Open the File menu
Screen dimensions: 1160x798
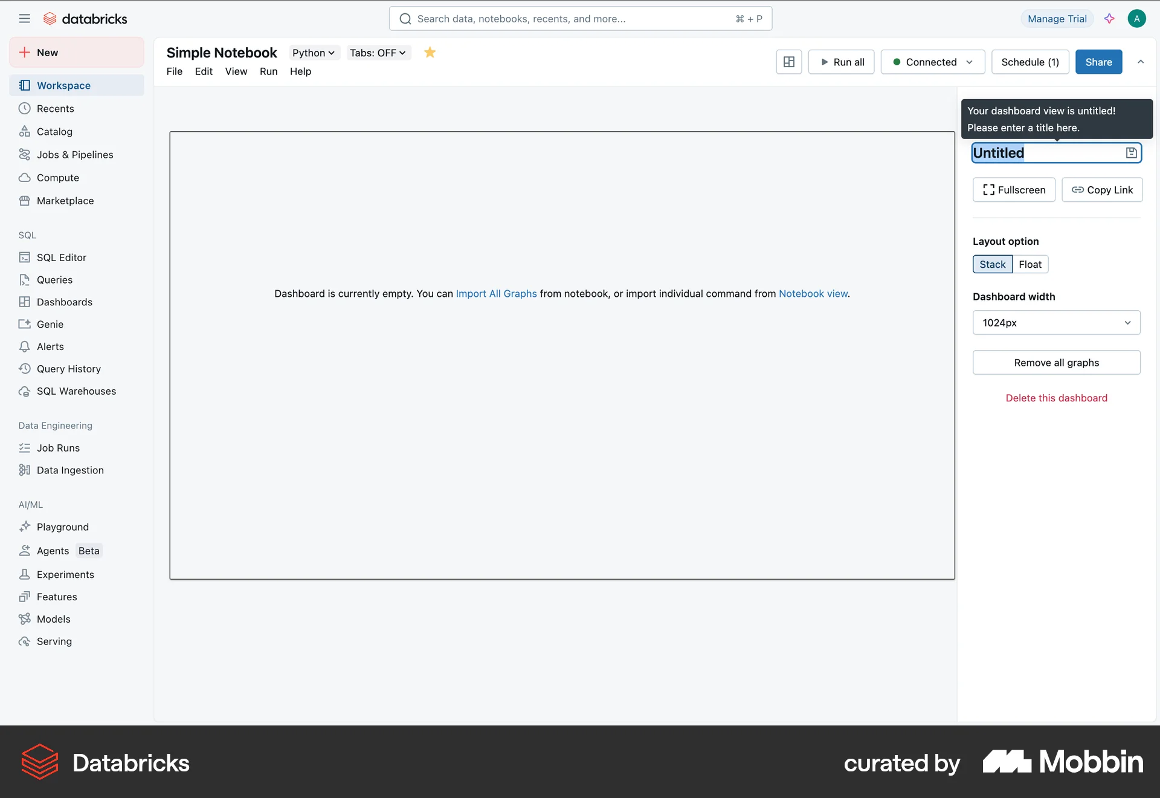[175, 71]
